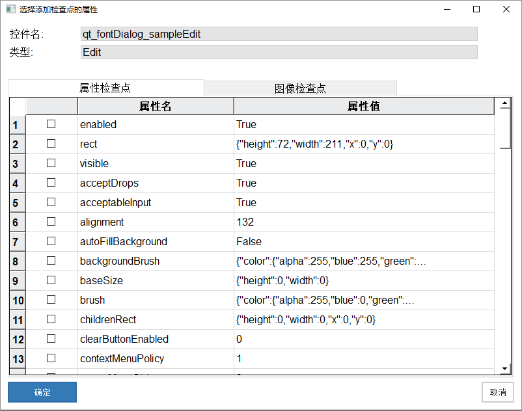
Task: Select the childrenRect value cell
Action: pyautogui.click(x=364, y=319)
